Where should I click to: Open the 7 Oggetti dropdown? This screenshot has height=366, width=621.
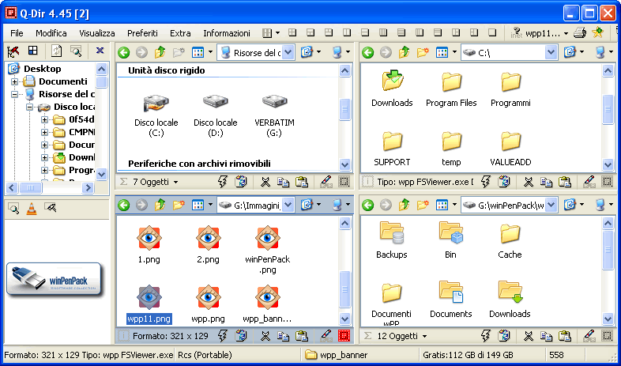[x=175, y=182]
